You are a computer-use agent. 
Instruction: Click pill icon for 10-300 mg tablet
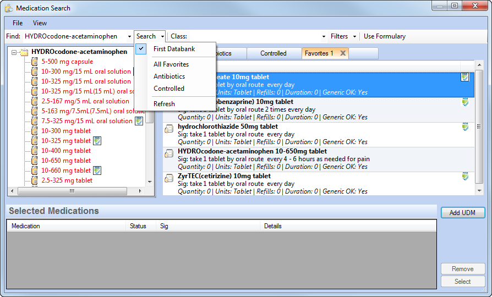click(x=35, y=131)
